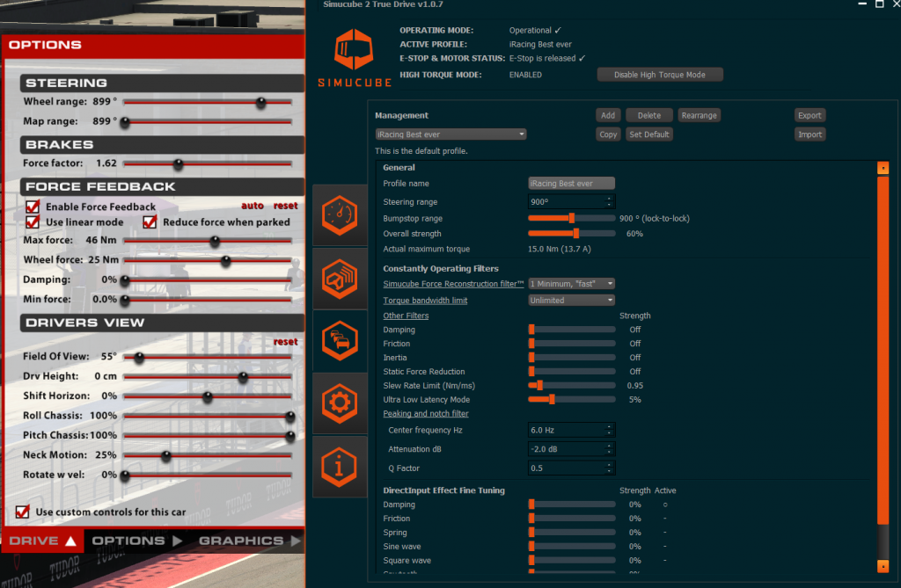Screen dimensions: 901x588
Task: Toggle Use custom controls for this car
Action: pyautogui.click(x=22, y=511)
